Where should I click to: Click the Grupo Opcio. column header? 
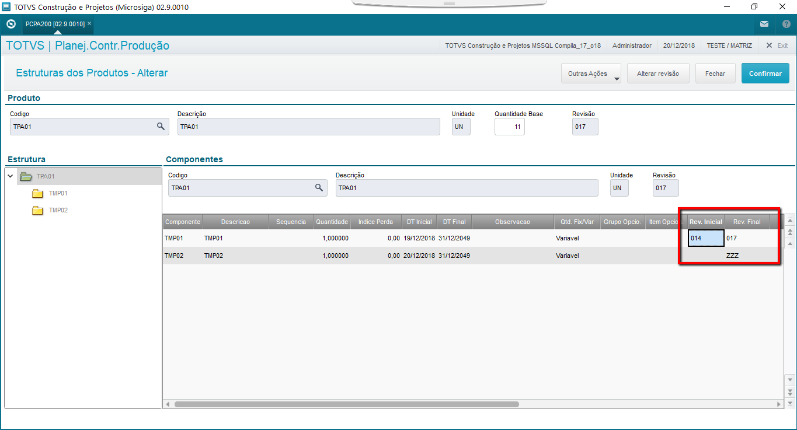pos(622,222)
